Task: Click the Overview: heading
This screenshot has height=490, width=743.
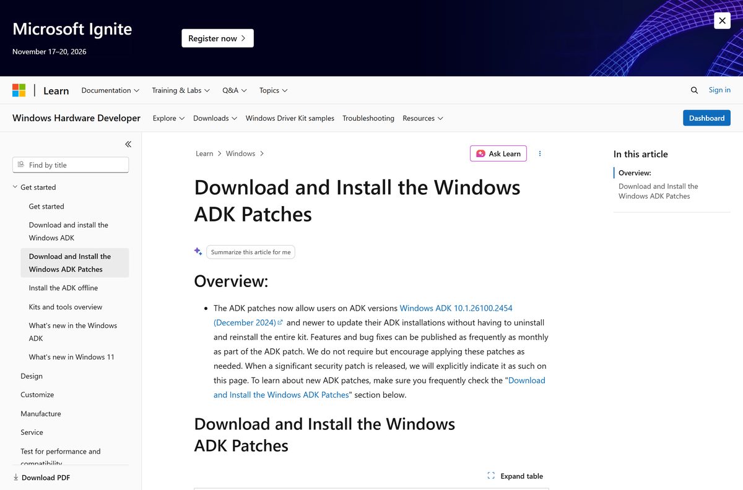Action: 231,282
